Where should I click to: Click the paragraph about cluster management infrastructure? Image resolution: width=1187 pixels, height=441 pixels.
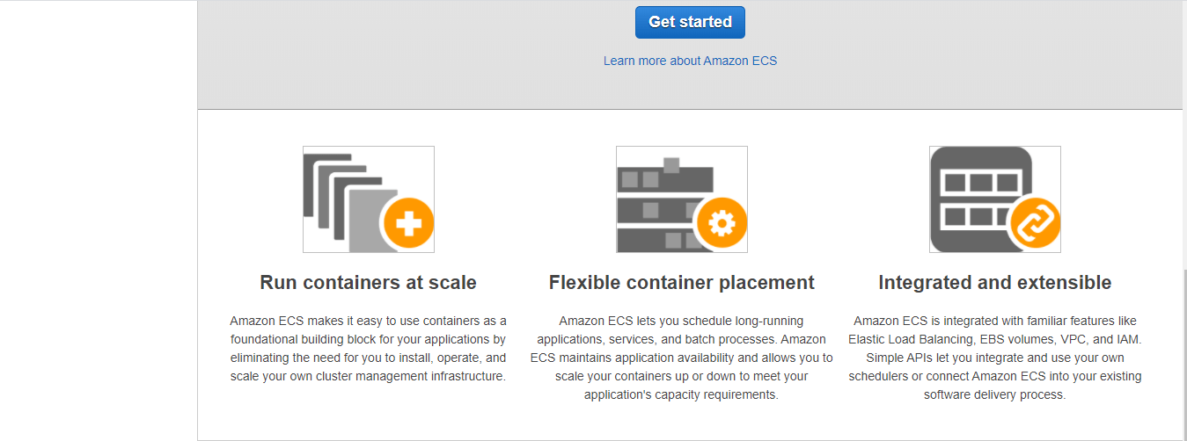point(369,349)
